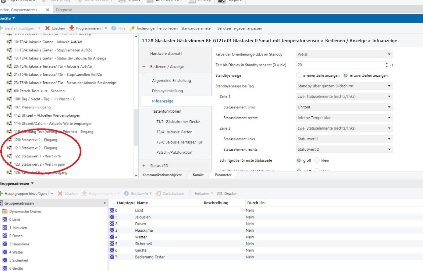The height and width of the screenshot is (271, 423).
Task: Select 'in einer Zeile anzeigen' radio button
Action: pyautogui.click(x=299, y=75)
